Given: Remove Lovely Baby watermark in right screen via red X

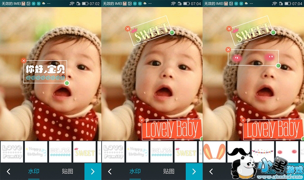Looking at the screenshot, I should 243,120.
